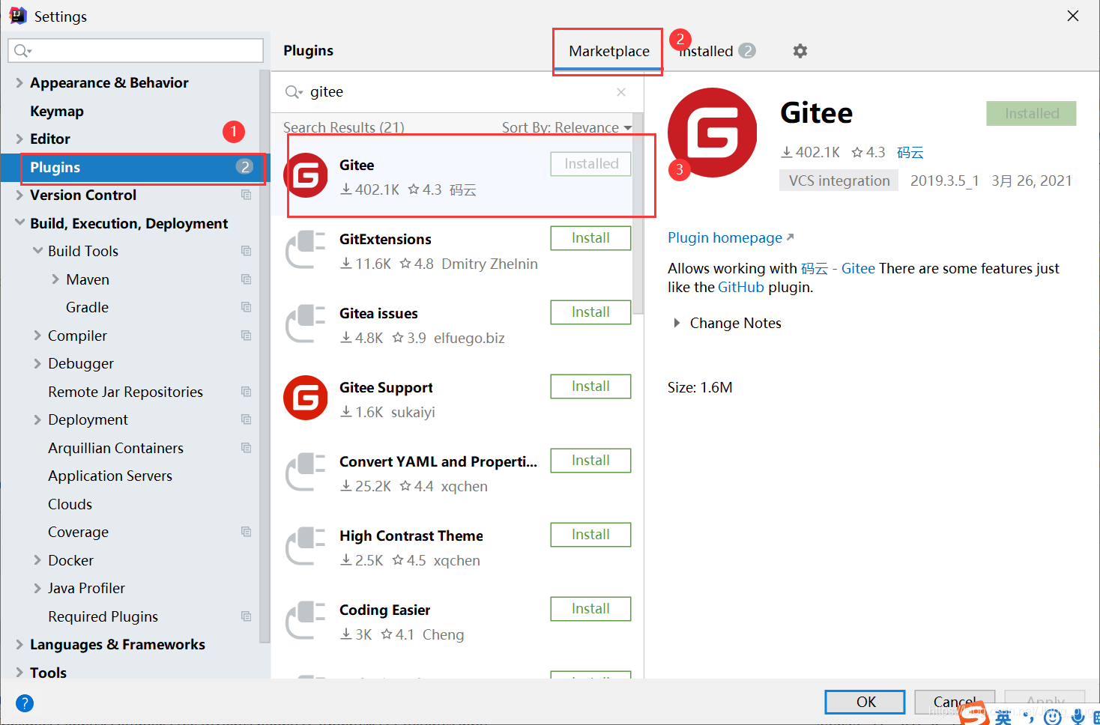This screenshot has width=1100, height=725.
Task: Switch to the Marketplace tab
Action: [x=609, y=51]
